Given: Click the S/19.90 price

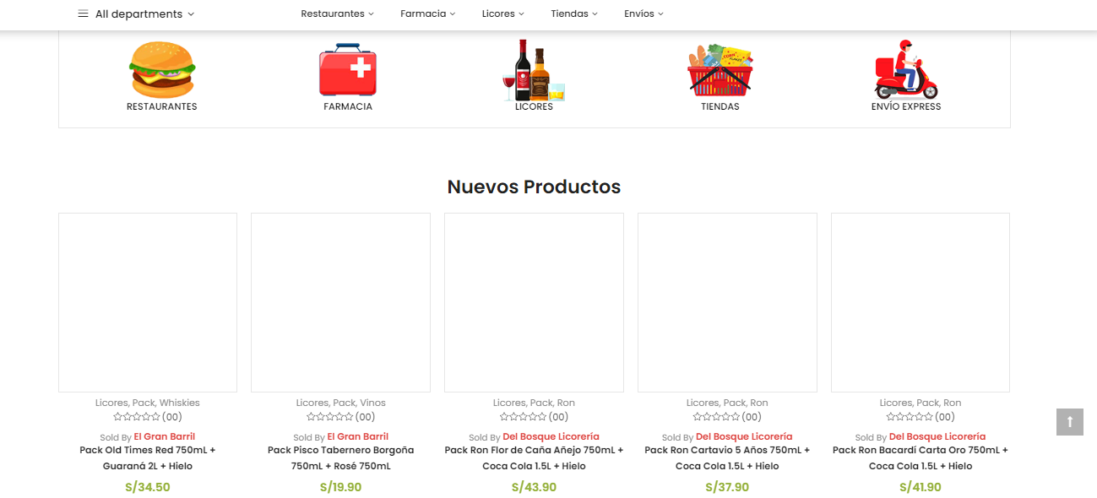Looking at the screenshot, I should pos(340,487).
